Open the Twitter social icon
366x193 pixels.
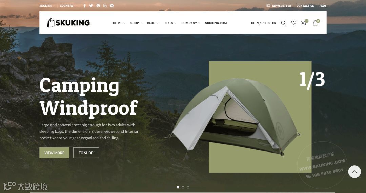(91, 6)
